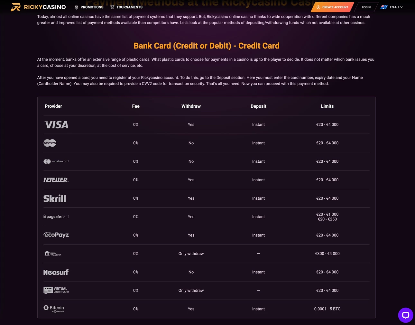Click the Neosurf provider logo
Screen dimensions: 415x325
(56, 272)
